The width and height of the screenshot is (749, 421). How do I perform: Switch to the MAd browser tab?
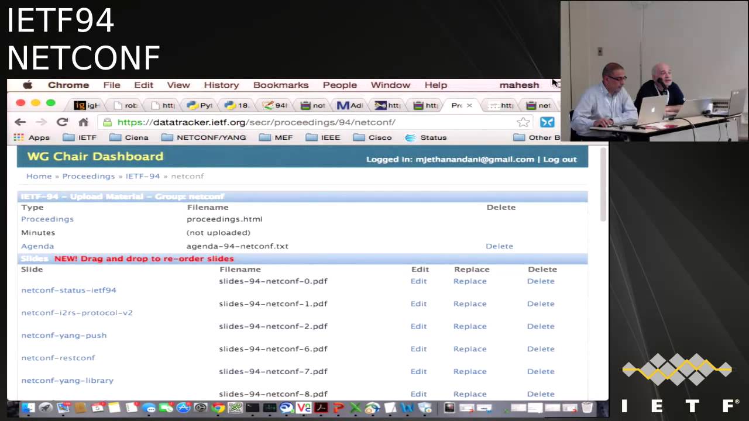pos(349,105)
